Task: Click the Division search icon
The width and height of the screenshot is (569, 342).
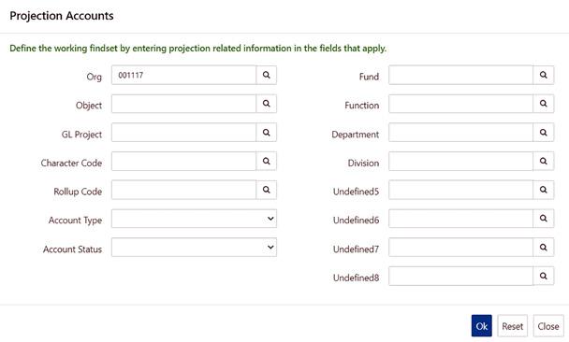Action: click(x=543, y=161)
